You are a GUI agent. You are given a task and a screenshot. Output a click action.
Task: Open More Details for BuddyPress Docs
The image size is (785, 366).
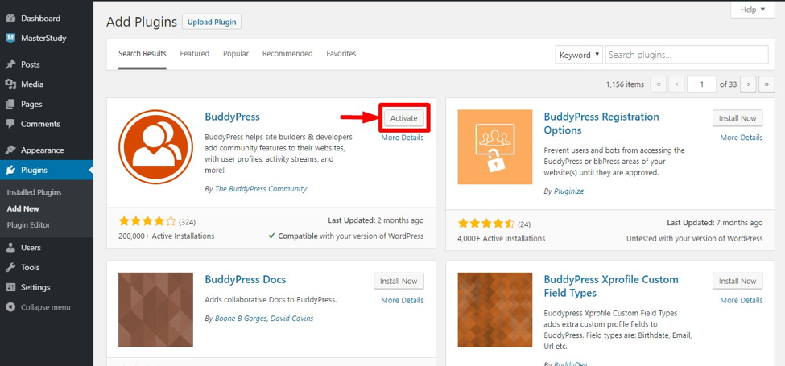pyautogui.click(x=402, y=300)
